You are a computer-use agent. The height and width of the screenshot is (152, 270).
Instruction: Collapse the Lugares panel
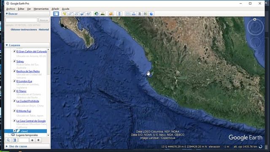coord(7,45)
